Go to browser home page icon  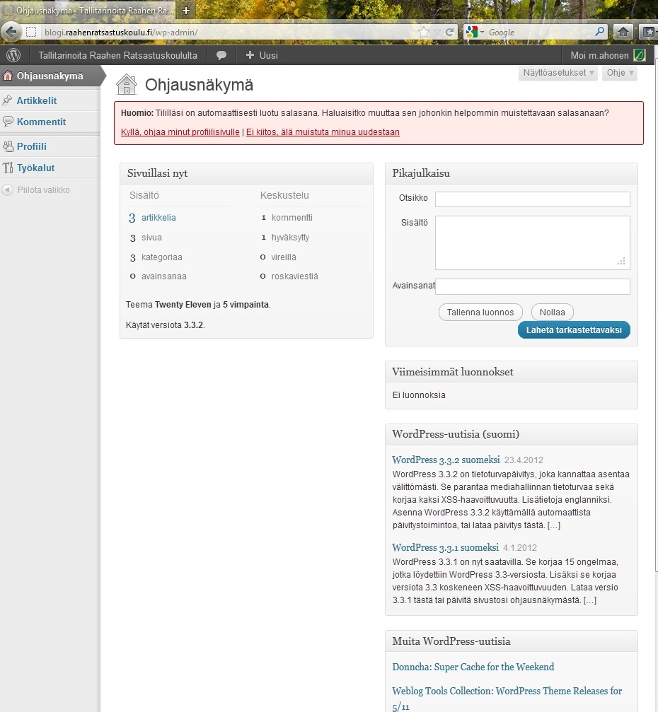623,32
